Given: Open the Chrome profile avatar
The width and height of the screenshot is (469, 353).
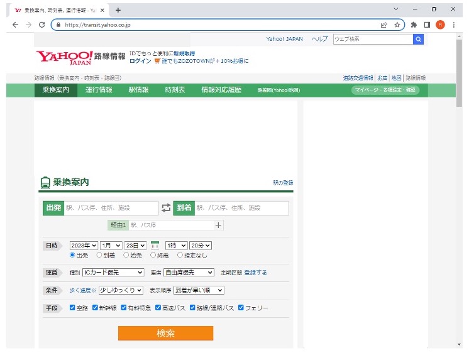Looking at the screenshot, I should (x=440, y=24).
